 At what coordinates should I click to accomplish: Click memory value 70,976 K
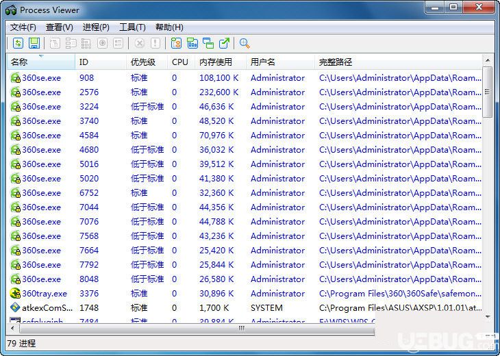[216, 136]
